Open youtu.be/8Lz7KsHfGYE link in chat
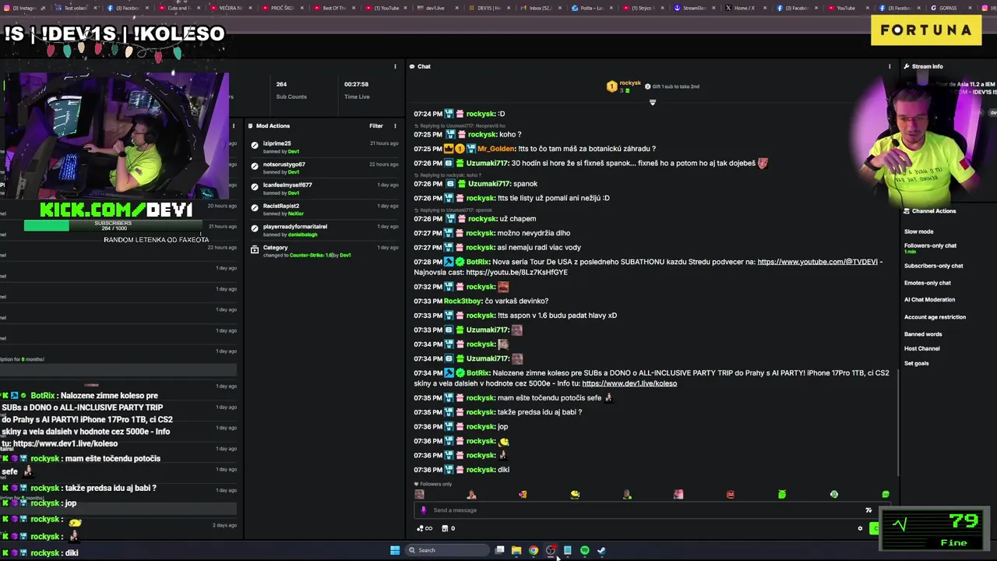 point(516,273)
